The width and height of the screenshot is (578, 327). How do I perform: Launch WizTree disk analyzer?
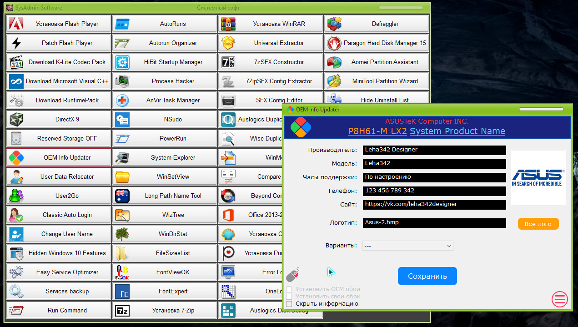[x=165, y=215]
